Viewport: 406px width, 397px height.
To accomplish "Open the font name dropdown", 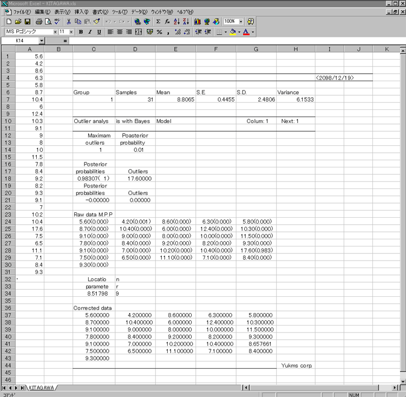I will coord(55,32).
